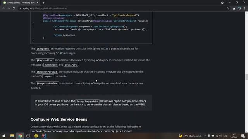The height and width of the screenshot is (139, 248).
Task: Click the getCountry method signature line
Action: coord(96,21)
